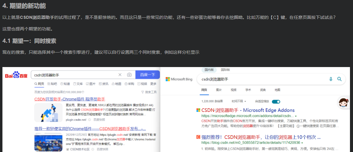Click Microsoft favicon beside Edge Addons result
The height and width of the screenshot is (152, 353).
[x=198, y=110]
